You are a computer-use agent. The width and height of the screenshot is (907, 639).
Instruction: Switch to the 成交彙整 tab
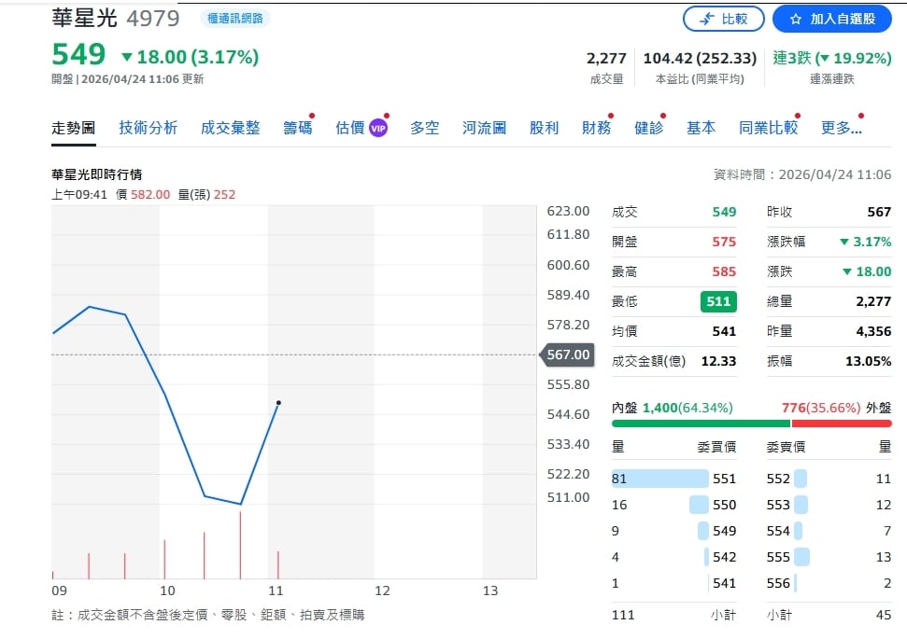(230, 128)
